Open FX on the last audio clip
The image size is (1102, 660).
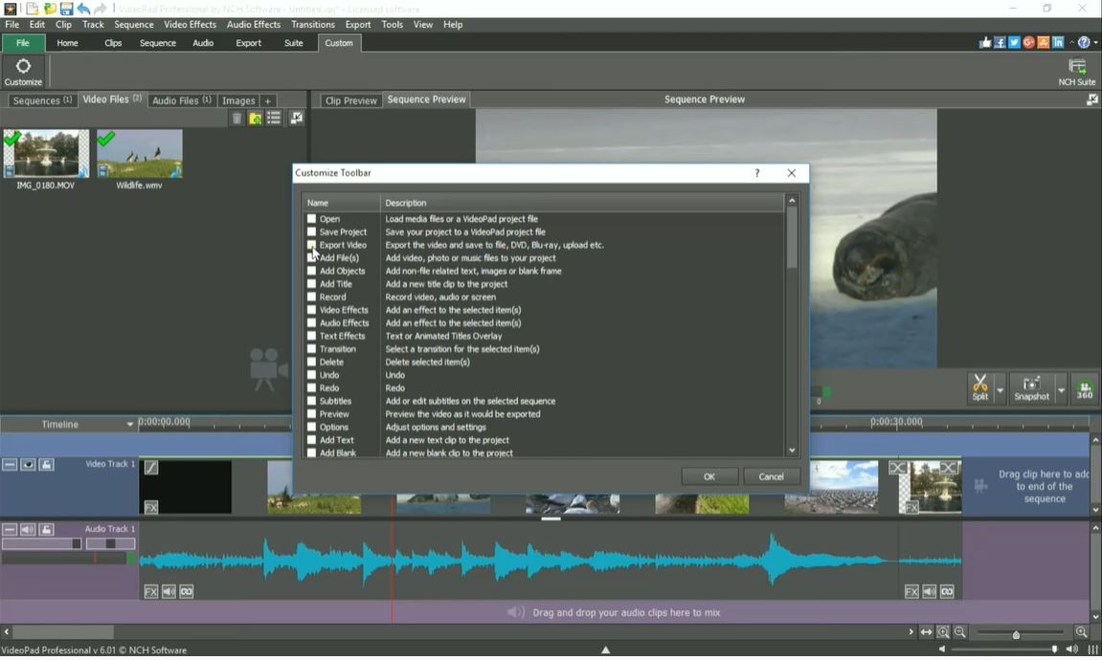tap(911, 592)
